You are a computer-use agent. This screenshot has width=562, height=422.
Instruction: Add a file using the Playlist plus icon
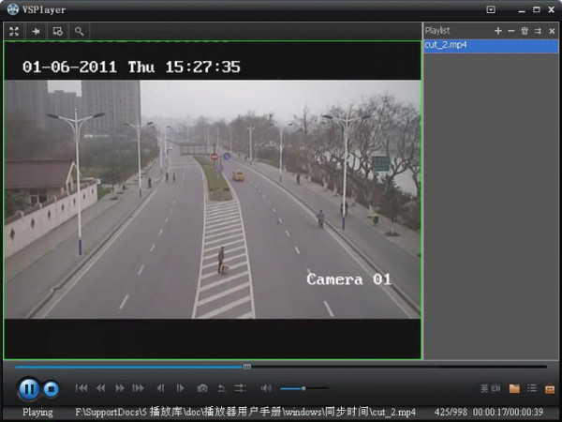click(x=498, y=31)
